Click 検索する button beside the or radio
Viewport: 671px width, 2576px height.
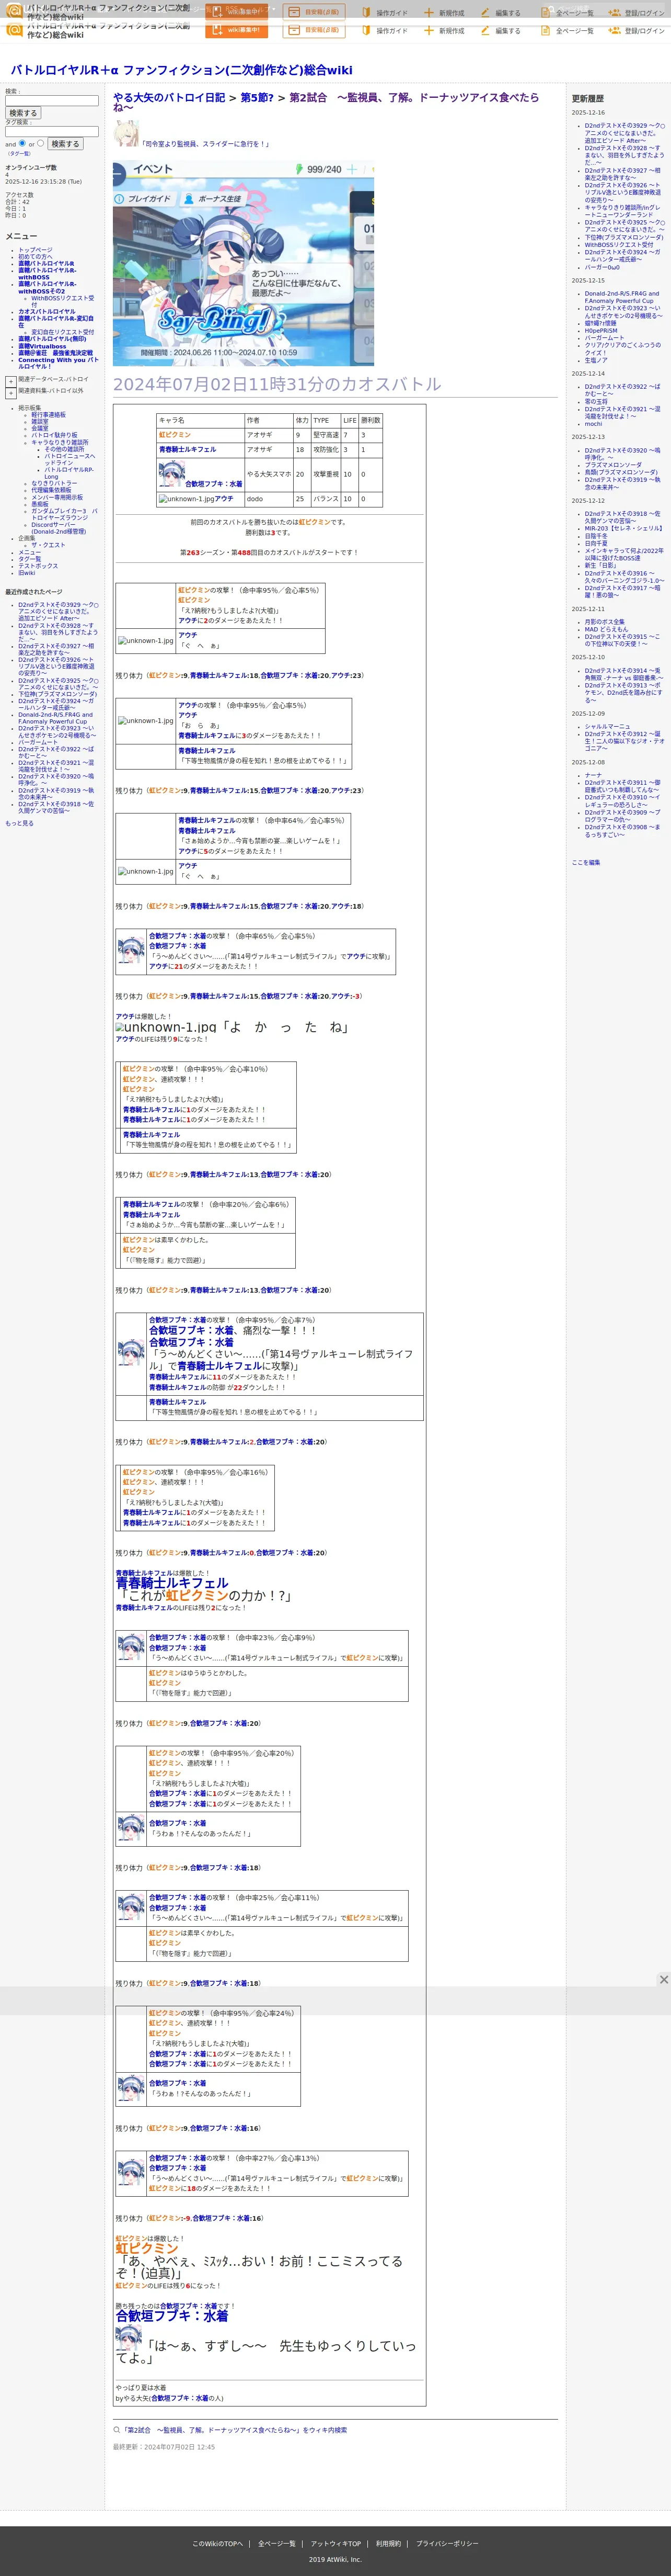point(65,144)
